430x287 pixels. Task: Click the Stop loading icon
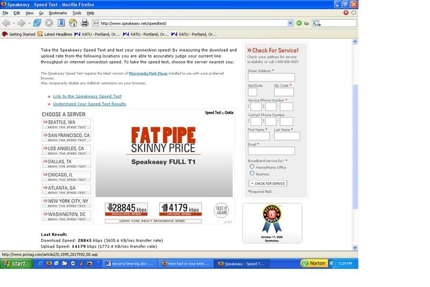49,23
